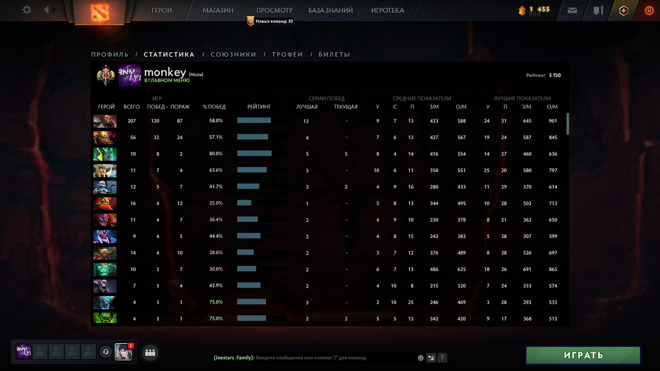Click the Dota Plus gold icon
Screen dimensions: 660x371
[624, 10]
